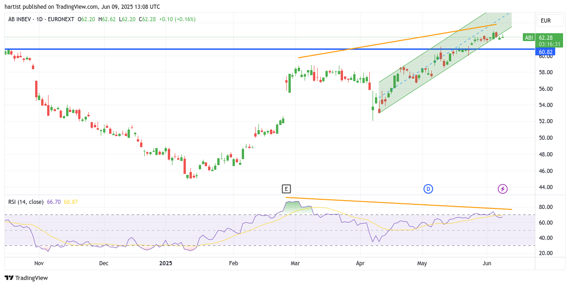Click the dividend 'D' marker icon
570x286 pixels.
[429, 189]
